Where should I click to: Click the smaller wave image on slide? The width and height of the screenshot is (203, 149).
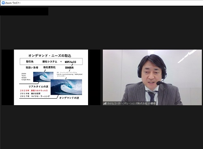coord(43,77)
